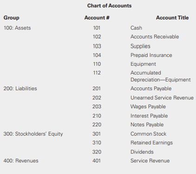Click the 300: Stockholders' Equity group
This screenshot has width=196, height=174.
pos(33,134)
